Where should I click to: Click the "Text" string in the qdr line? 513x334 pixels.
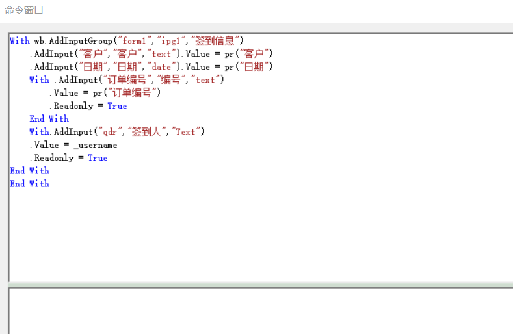click(185, 132)
